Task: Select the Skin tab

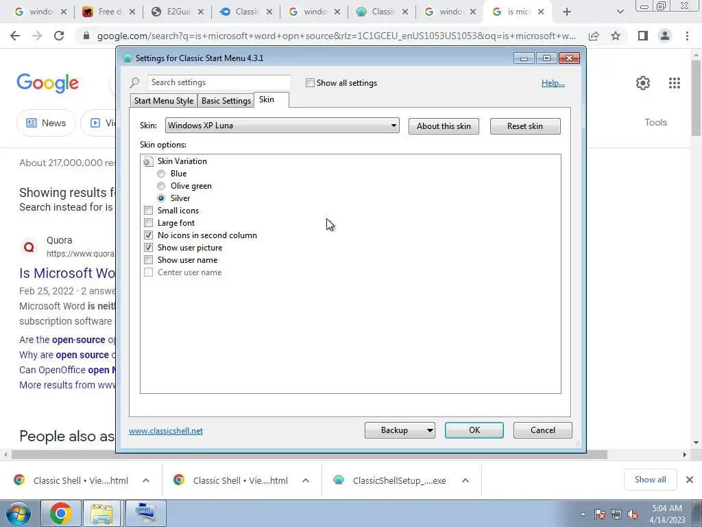Action: pyautogui.click(x=271, y=100)
